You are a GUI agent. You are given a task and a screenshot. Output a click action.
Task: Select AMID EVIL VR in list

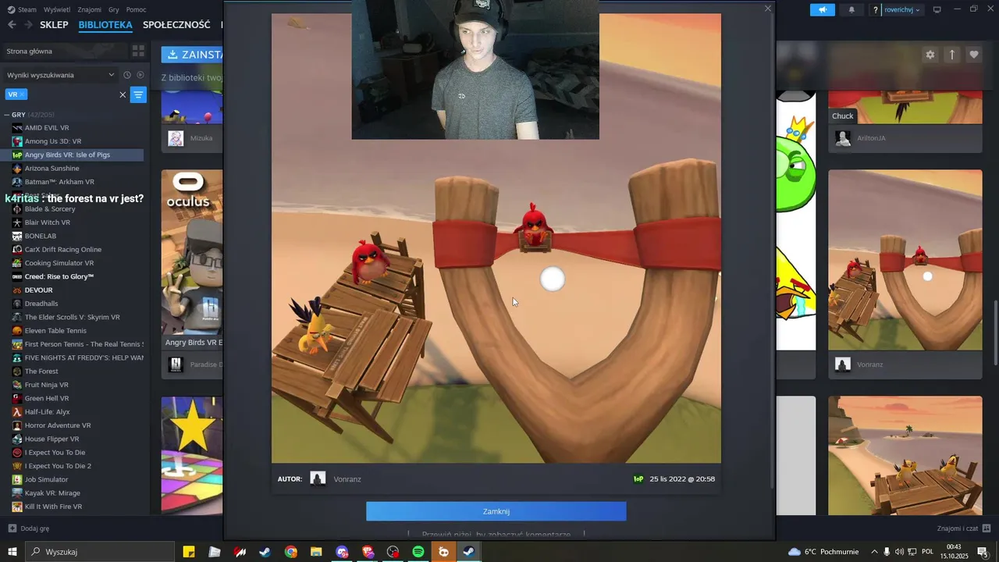47,128
